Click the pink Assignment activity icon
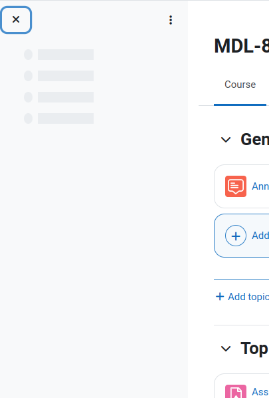This screenshot has width=269, height=398. pos(236,391)
